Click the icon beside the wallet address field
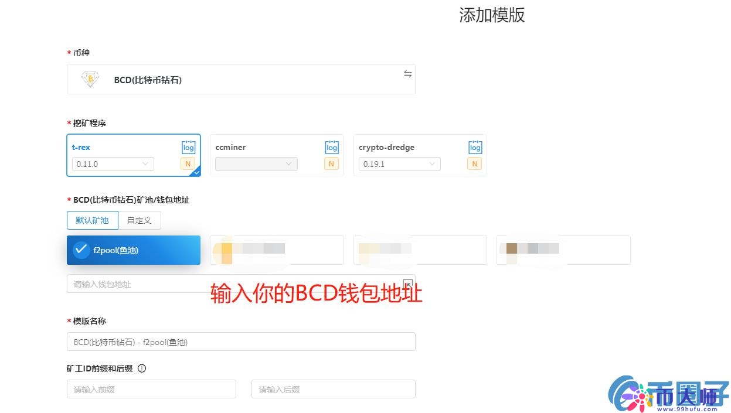Viewport: 731px width, 413px height. point(408,283)
